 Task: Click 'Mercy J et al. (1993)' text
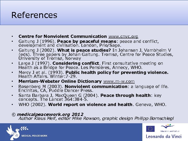tap(41, 72)
